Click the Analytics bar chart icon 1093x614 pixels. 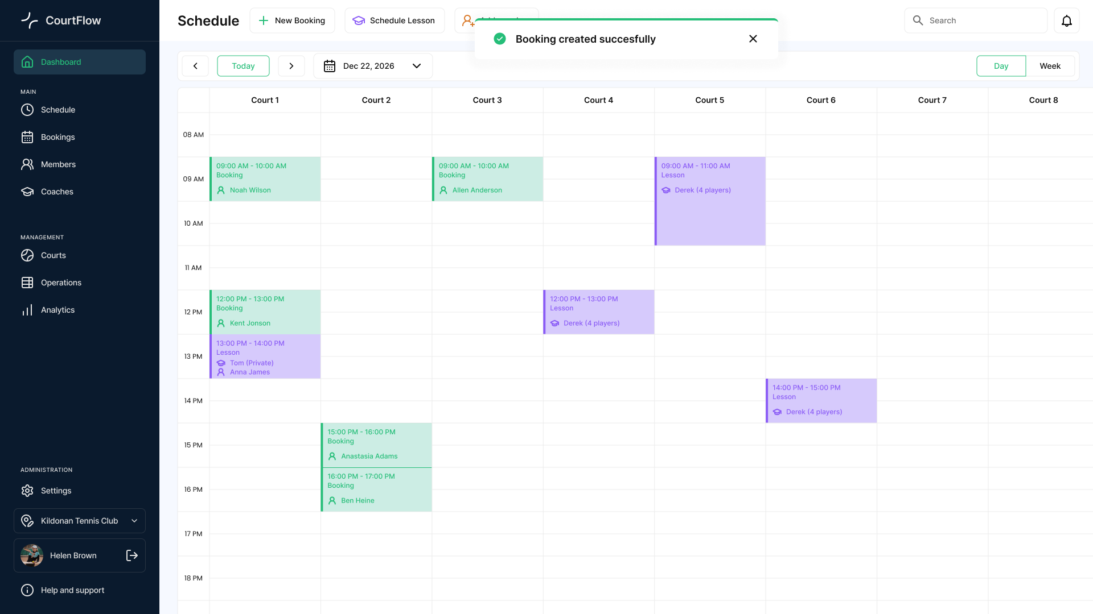coord(27,310)
